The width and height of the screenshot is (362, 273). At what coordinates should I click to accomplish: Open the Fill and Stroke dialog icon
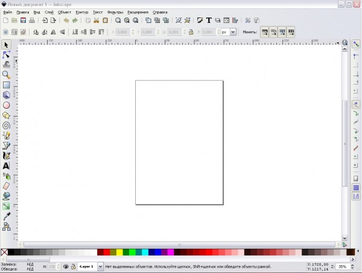pyautogui.click(x=200, y=21)
